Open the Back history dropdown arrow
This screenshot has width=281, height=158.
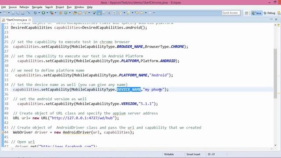tap(146, 13)
